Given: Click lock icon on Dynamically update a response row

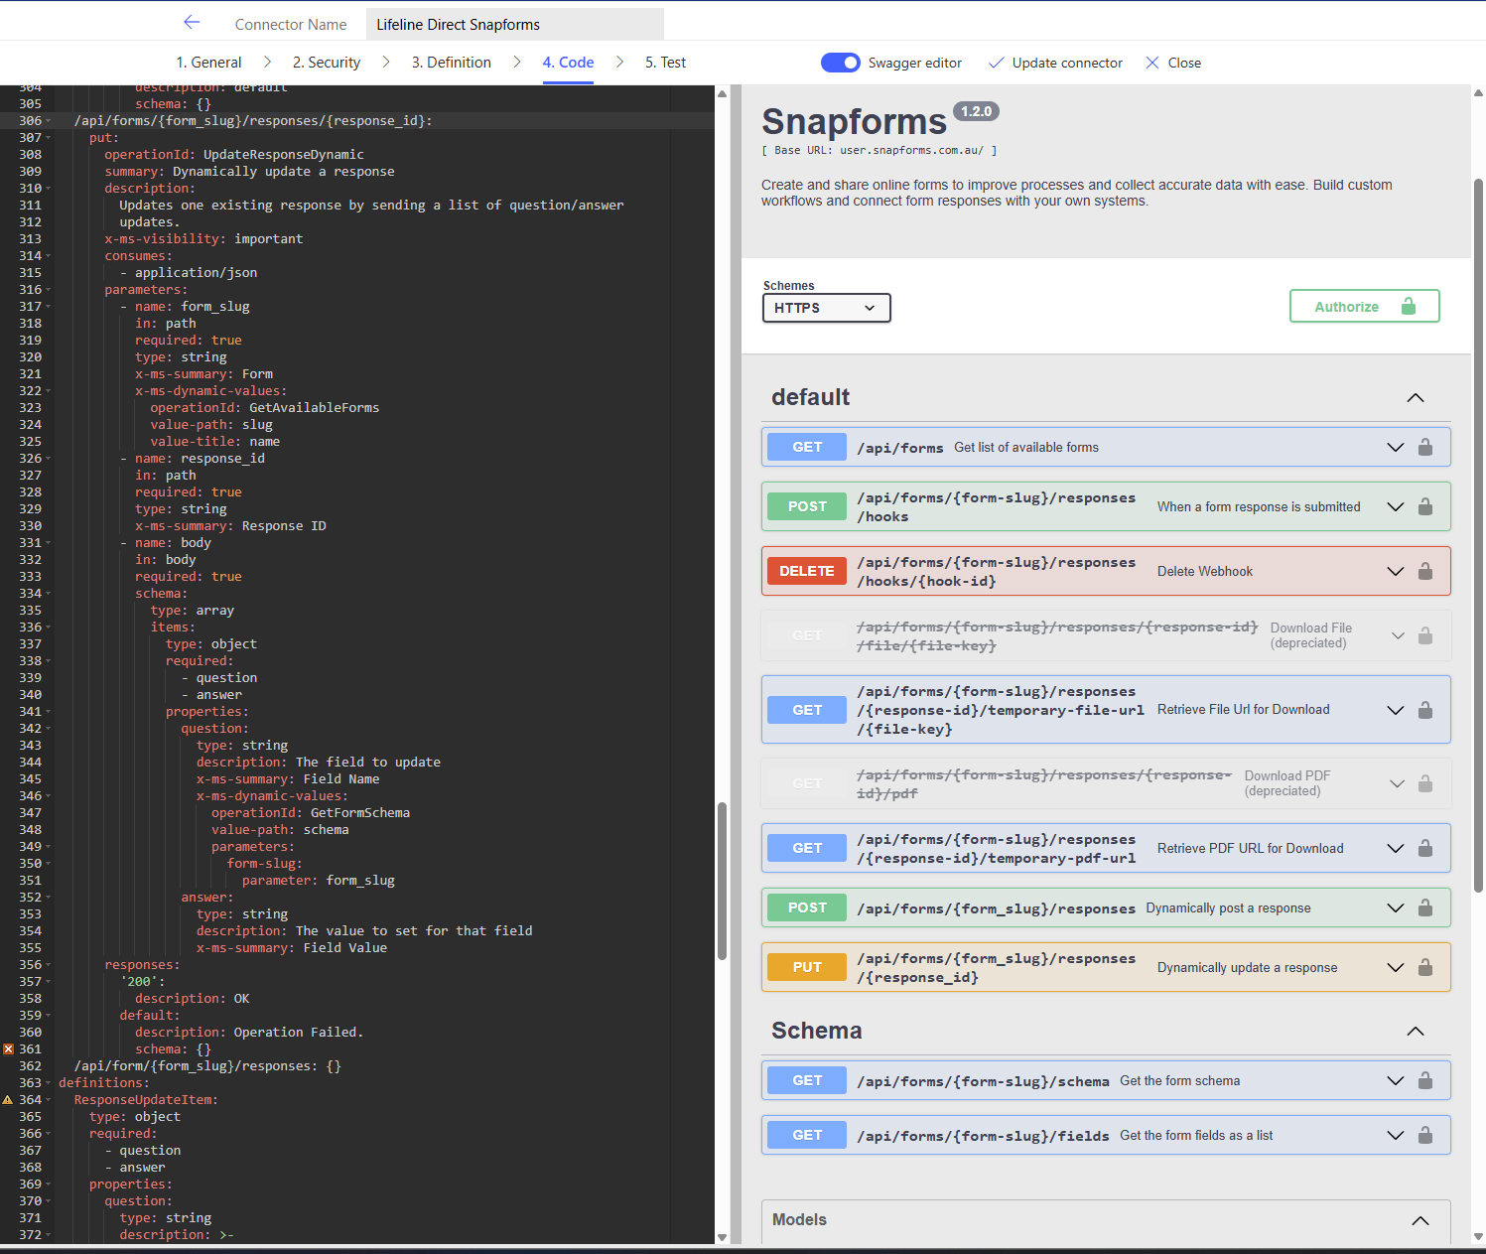Looking at the screenshot, I should point(1425,967).
